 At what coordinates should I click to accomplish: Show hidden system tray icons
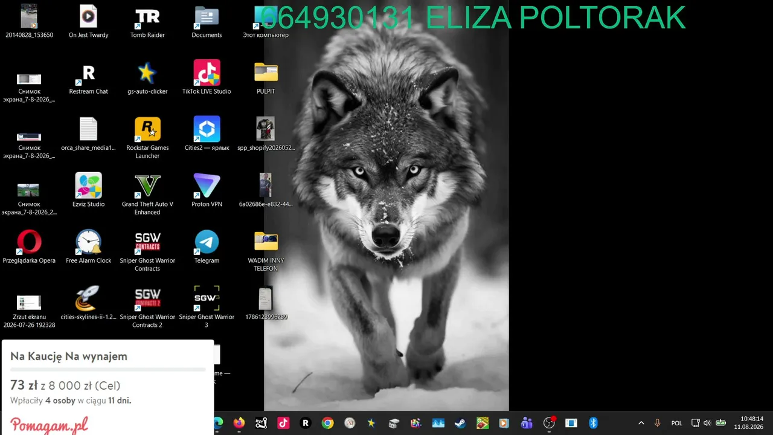pos(641,423)
